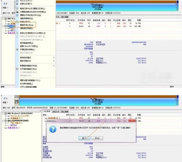Choose 删除所有分区(A) from the context menu
182x162 pixels.
click(26, 25)
